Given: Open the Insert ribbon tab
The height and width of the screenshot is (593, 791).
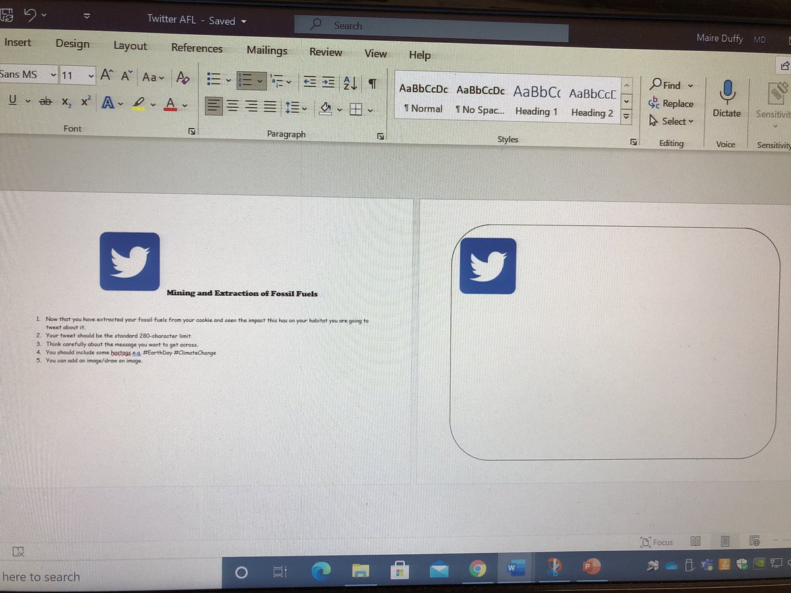Looking at the screenshot, I should tap(17, 42).
